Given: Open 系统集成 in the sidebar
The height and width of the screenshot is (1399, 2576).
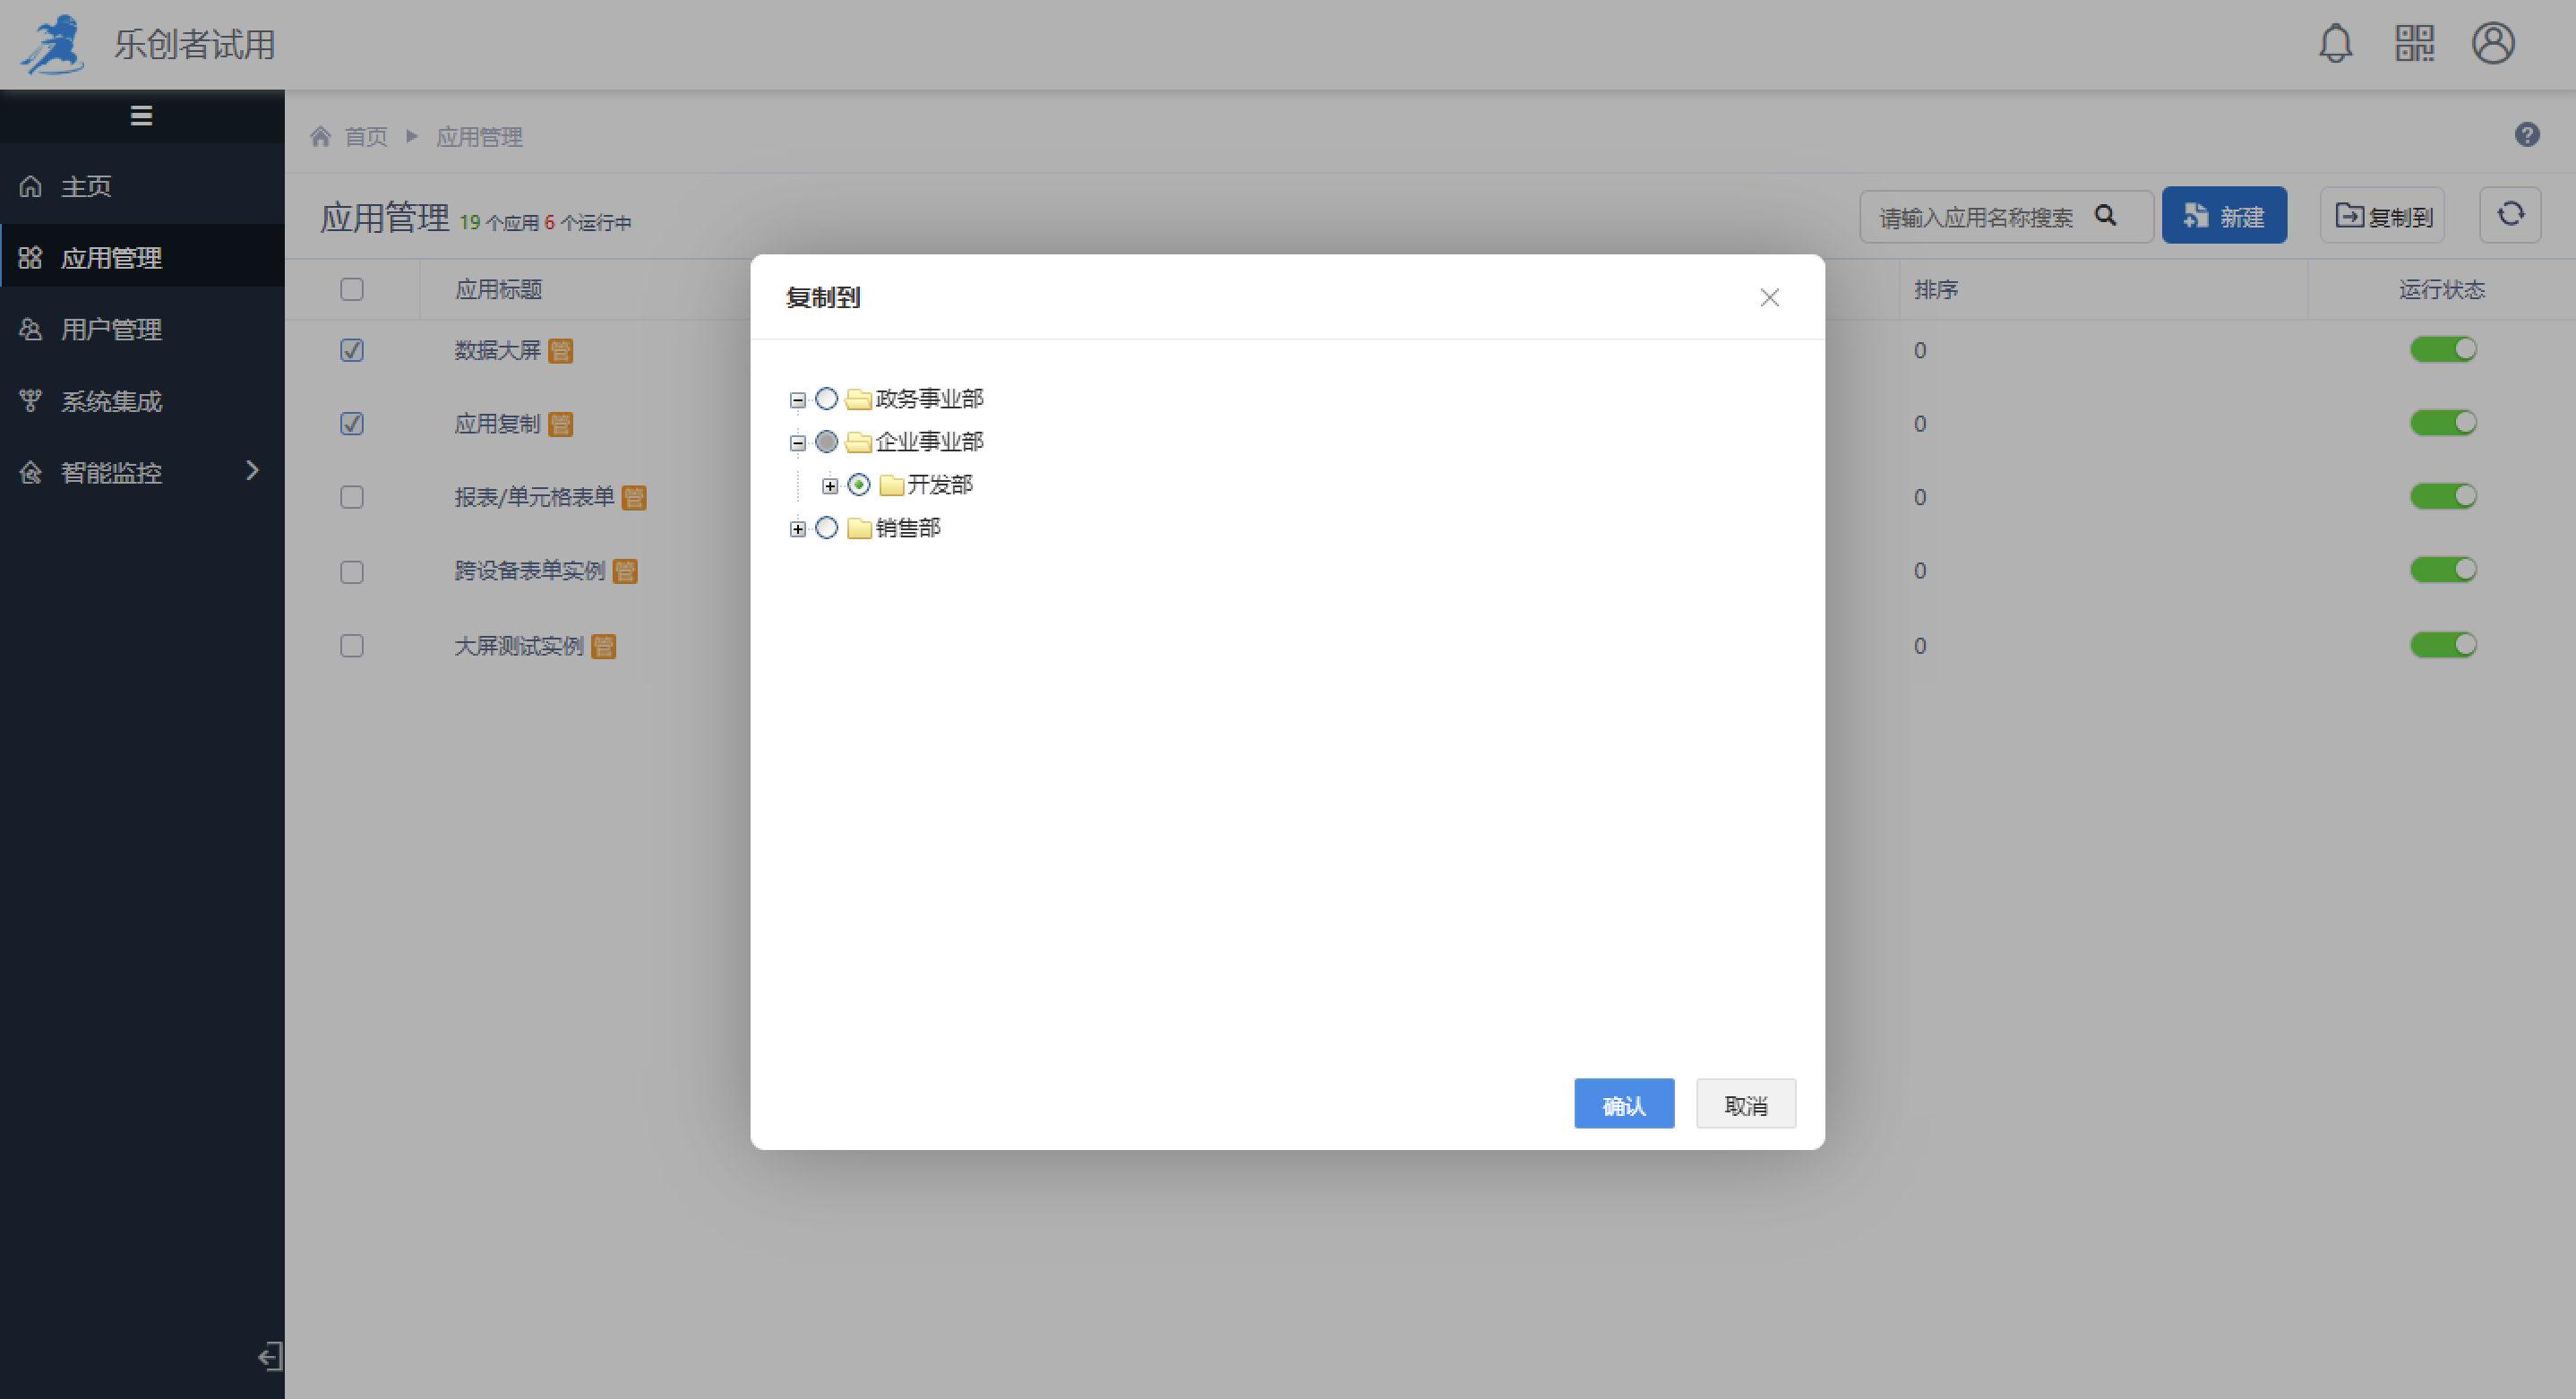Looking at the screenshot, I should [x=110, y=401].
